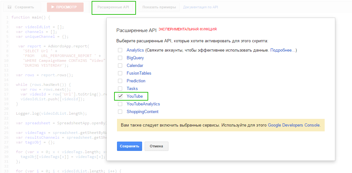Click the Preview play triangle icon
The image size is (352, 173).
tap(53, 7)
